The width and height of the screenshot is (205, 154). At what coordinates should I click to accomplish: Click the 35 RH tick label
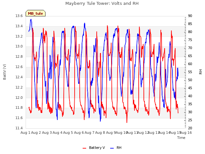point(190,104)
